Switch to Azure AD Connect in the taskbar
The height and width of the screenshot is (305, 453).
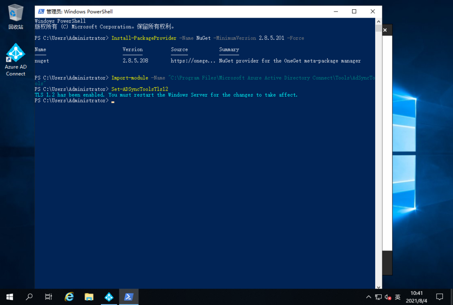point(109,297)
